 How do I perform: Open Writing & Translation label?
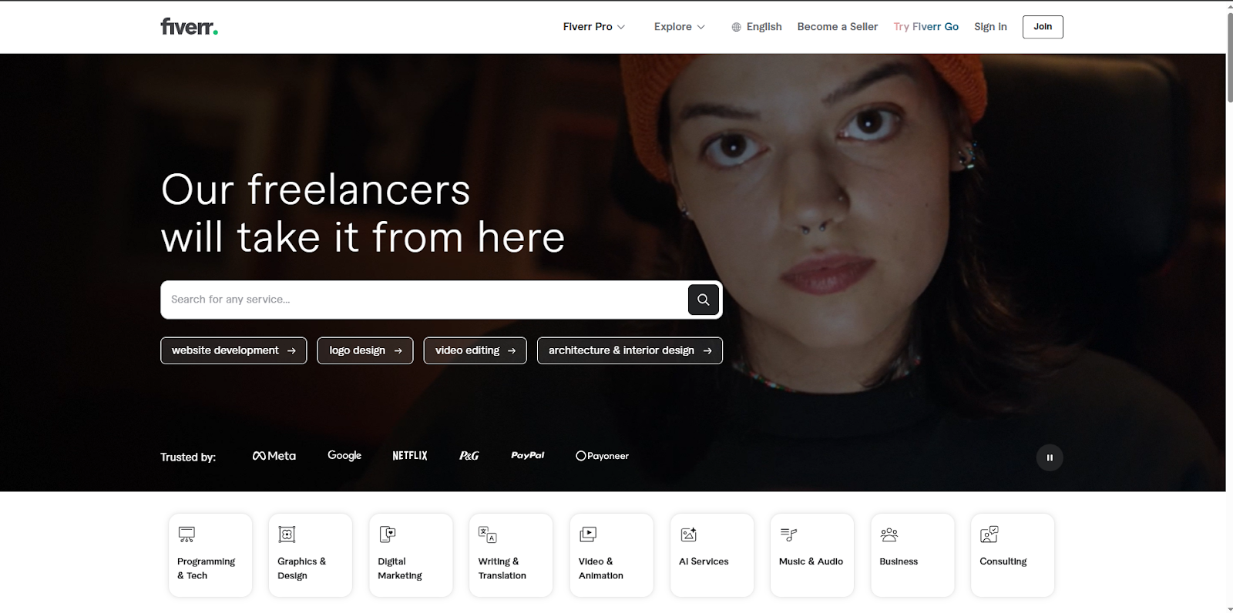coord(502,568)
